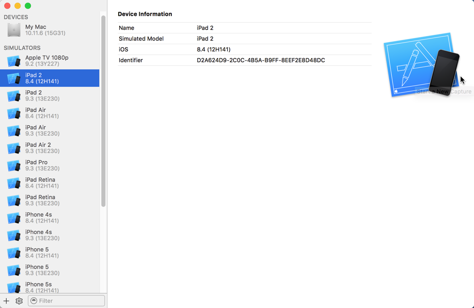Select iPad Retina 9.3 (13E230) row
Image resolution: width=474 pixels, height=308 pixels.
coord(49,200)
